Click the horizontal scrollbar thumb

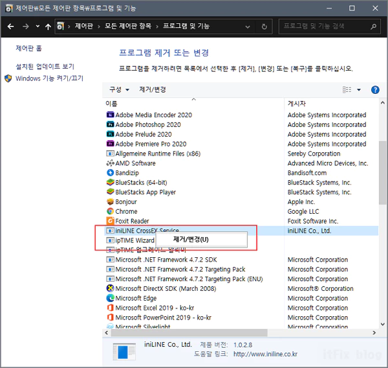tap(189, 332)
